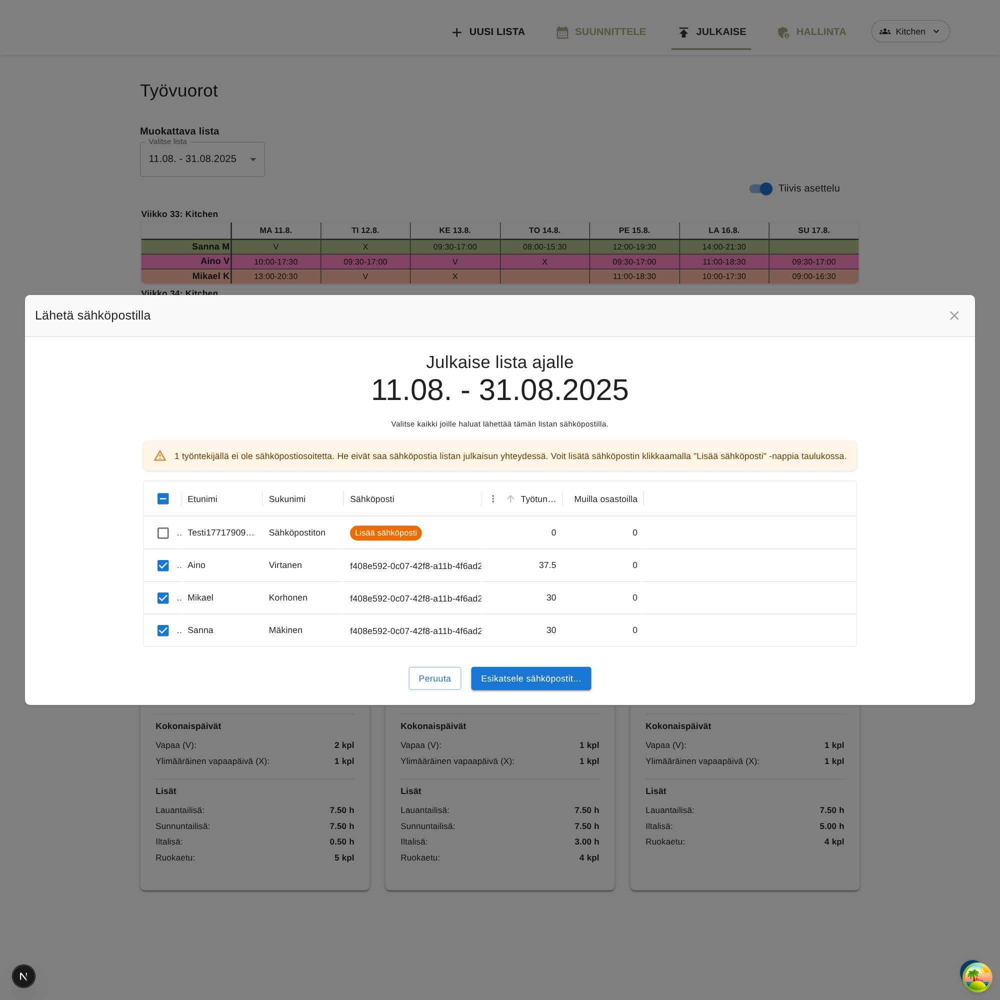Open the palm tree avatar icon
The image size is (1000, 1000).
click(x=976, y=977)
